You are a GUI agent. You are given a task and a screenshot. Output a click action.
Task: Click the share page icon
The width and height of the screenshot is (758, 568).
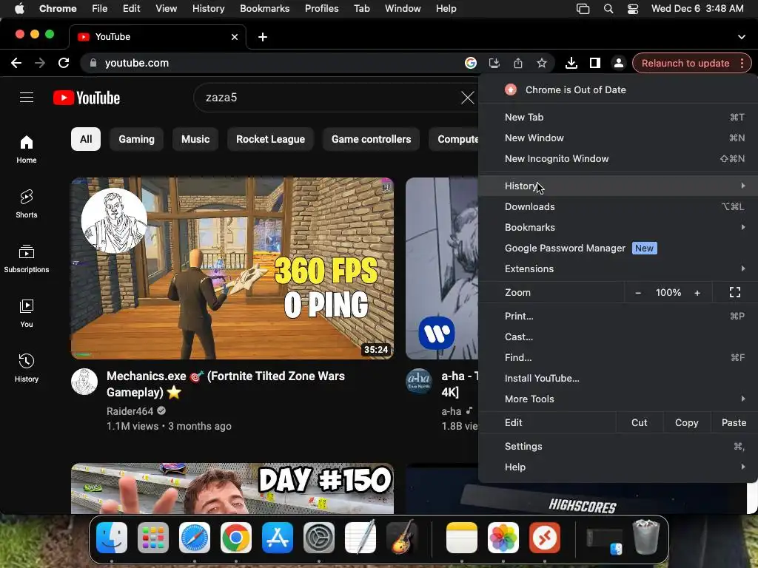click(518, 63)
